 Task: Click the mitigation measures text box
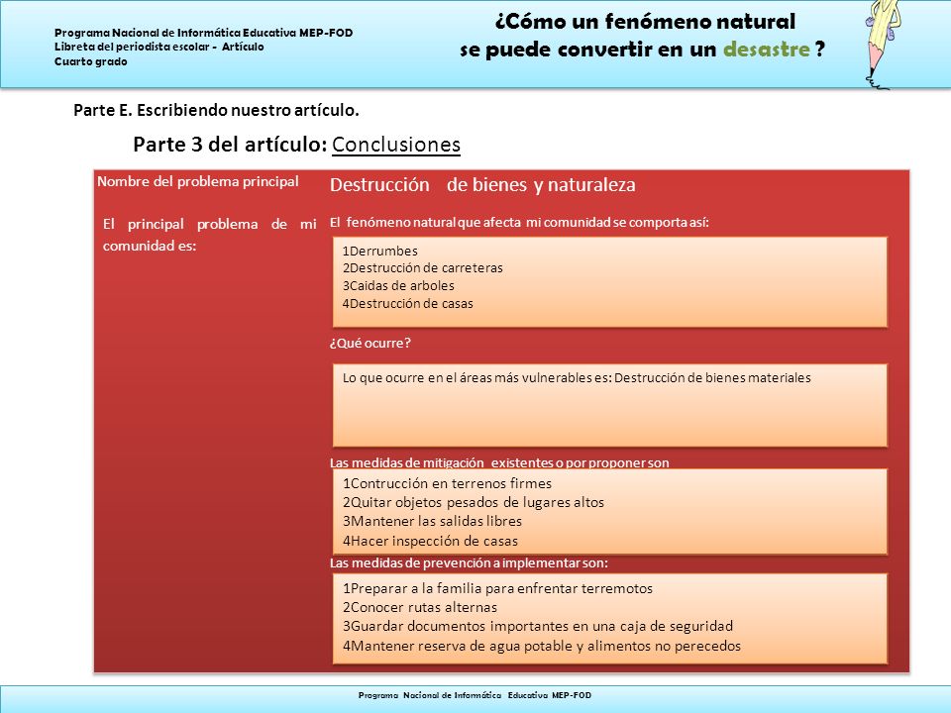(x=610, y=512)
